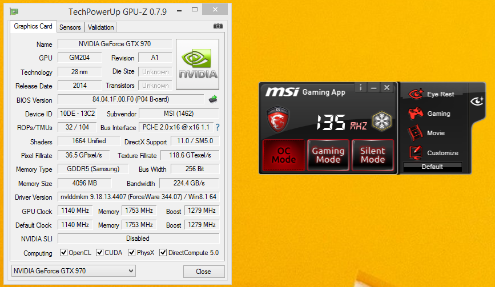Select the Customize monitor icon
This screenshot has width=495, height=287.
pyautogui.click(x=416, y=153)
